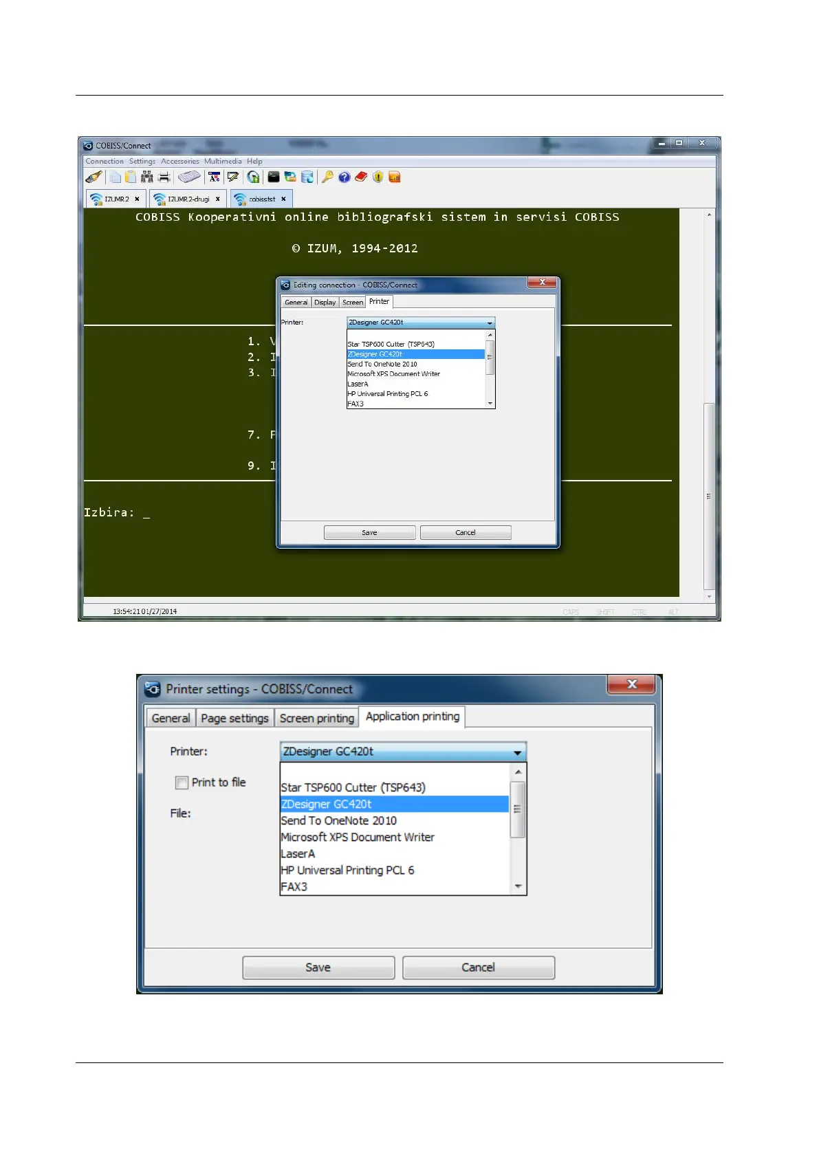Open the keyboard icon in toolbar

(189, 177)
